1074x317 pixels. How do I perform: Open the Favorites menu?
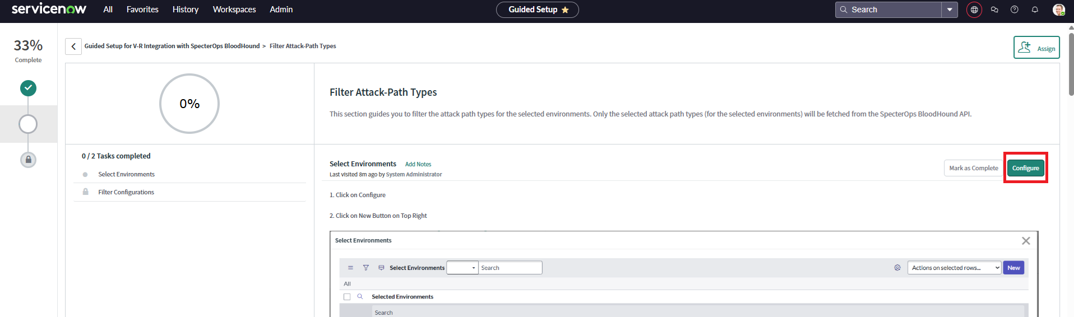click(142, 10)
